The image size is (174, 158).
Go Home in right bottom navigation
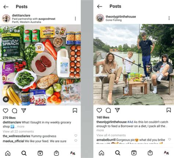click(101, 153)
